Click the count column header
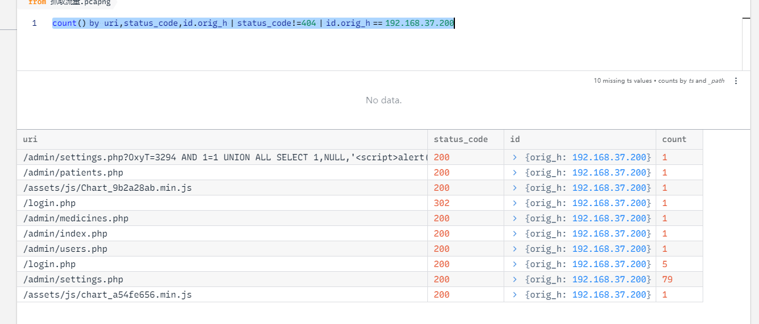The height and width of the screenshot is (324, 759). (x=674, y=139)
